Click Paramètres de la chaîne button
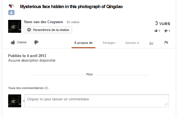The image size is (177, 117). (x=48, y=30)
